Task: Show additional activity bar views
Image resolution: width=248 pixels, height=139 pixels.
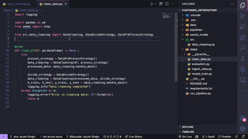Action: coord(243,91)
